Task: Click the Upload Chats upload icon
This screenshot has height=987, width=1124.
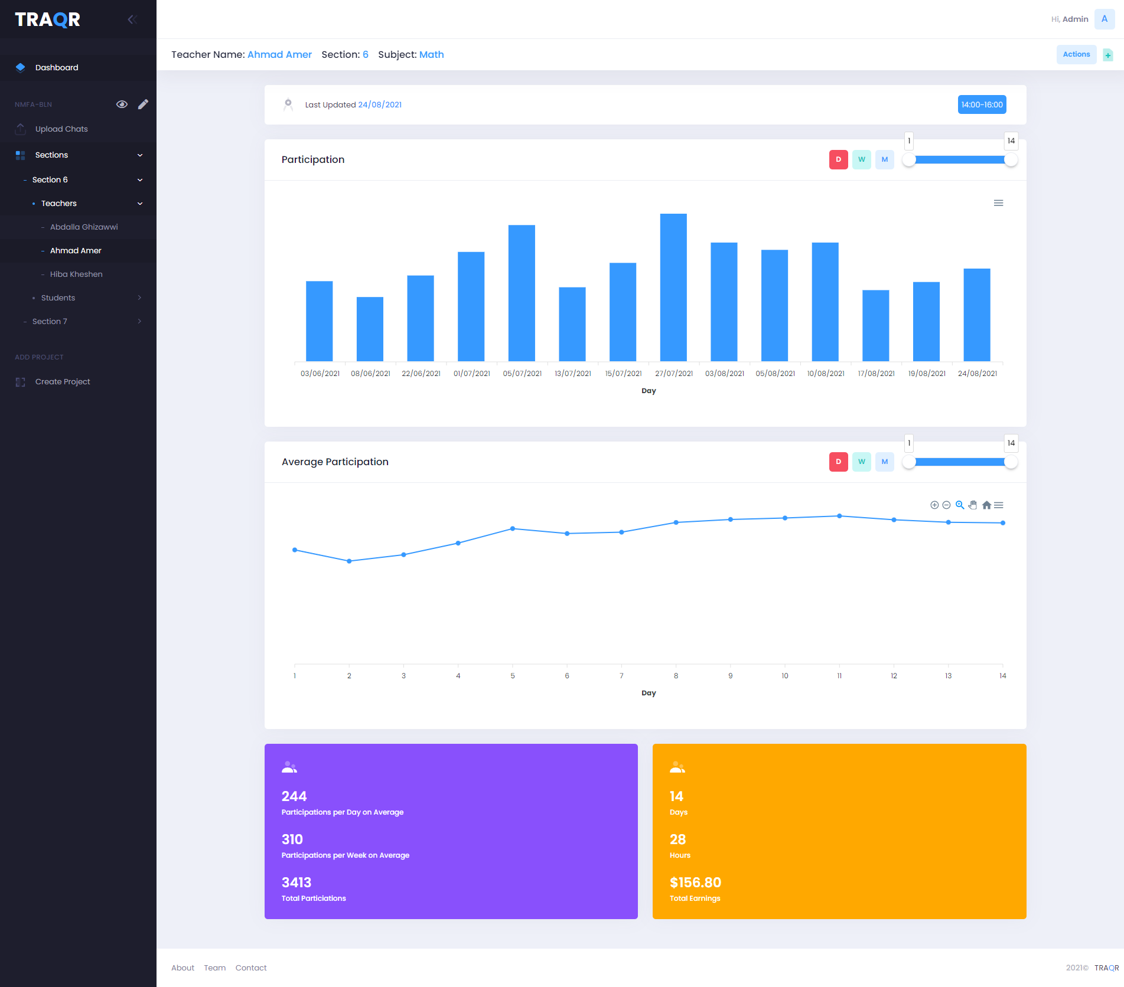Action: click(x=21, y=129)
